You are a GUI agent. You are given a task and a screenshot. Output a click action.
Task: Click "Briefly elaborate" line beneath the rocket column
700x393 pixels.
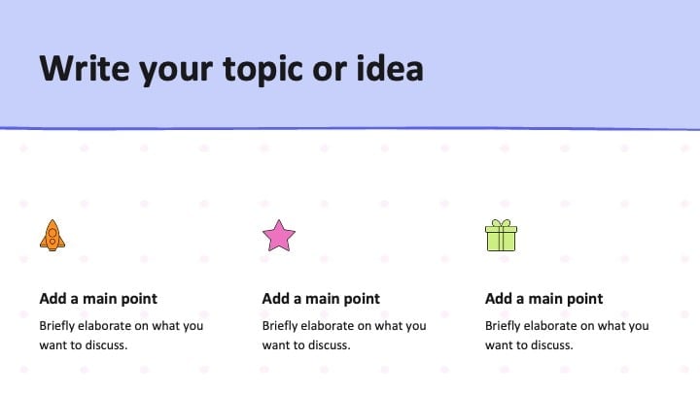click(121, 326)
